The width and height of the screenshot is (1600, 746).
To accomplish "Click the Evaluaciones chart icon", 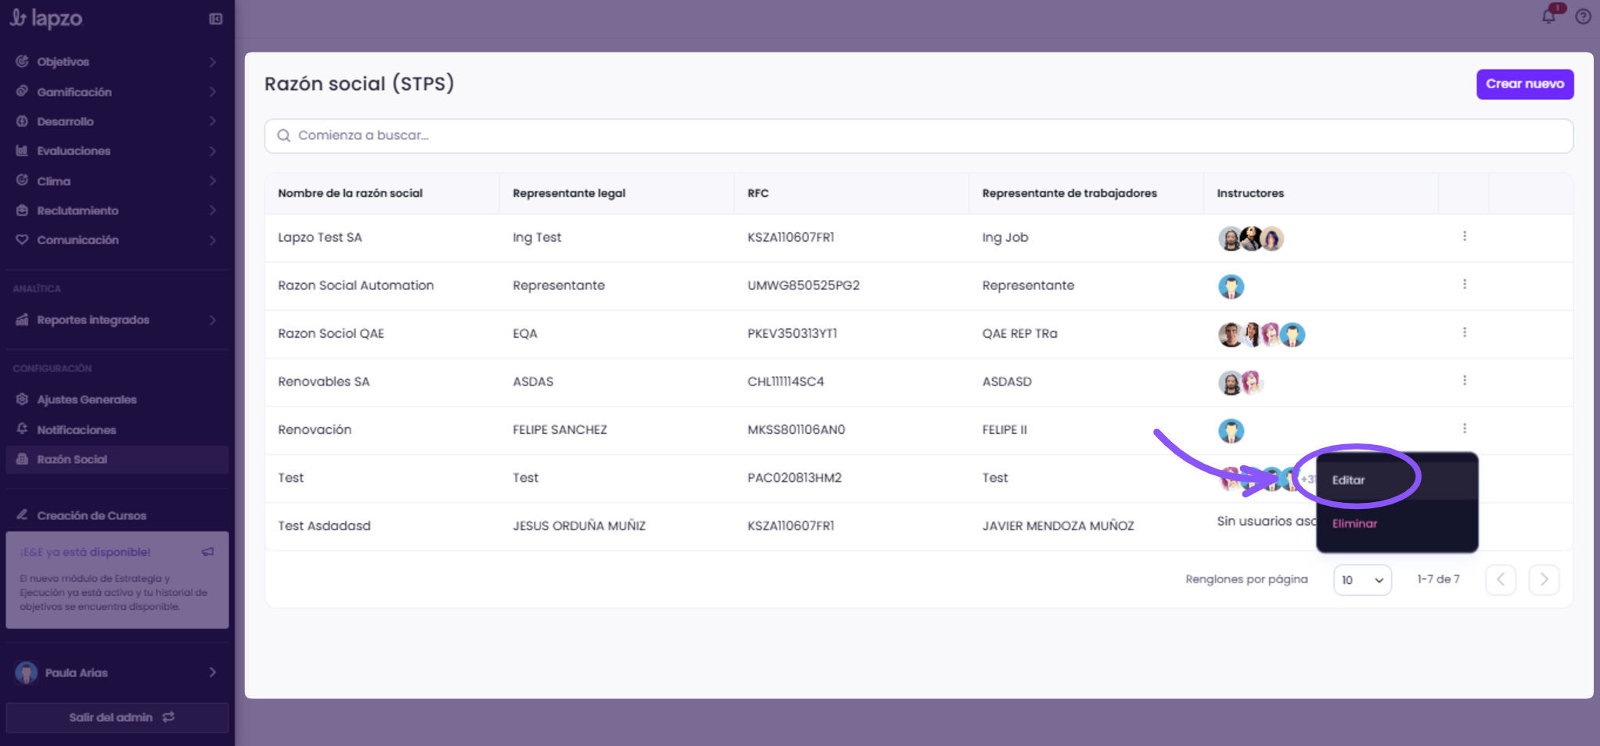I will pyautogui.click(x=22, y=150).
